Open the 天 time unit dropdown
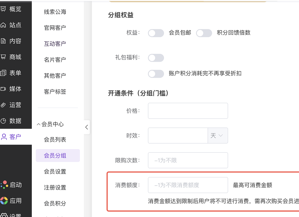Image resolution: width=299 pixels, height=217 pixels. (x=218, y=135)
